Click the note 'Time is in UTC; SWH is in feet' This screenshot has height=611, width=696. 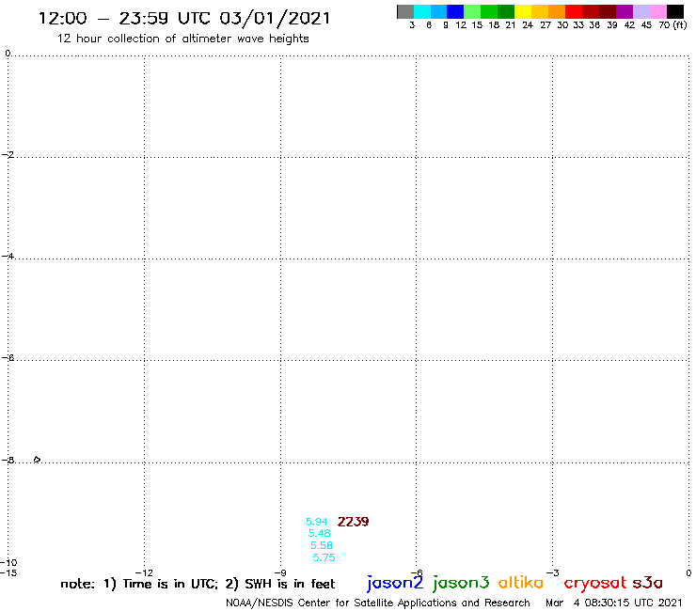pyautogui.click(x=198, y=584)
